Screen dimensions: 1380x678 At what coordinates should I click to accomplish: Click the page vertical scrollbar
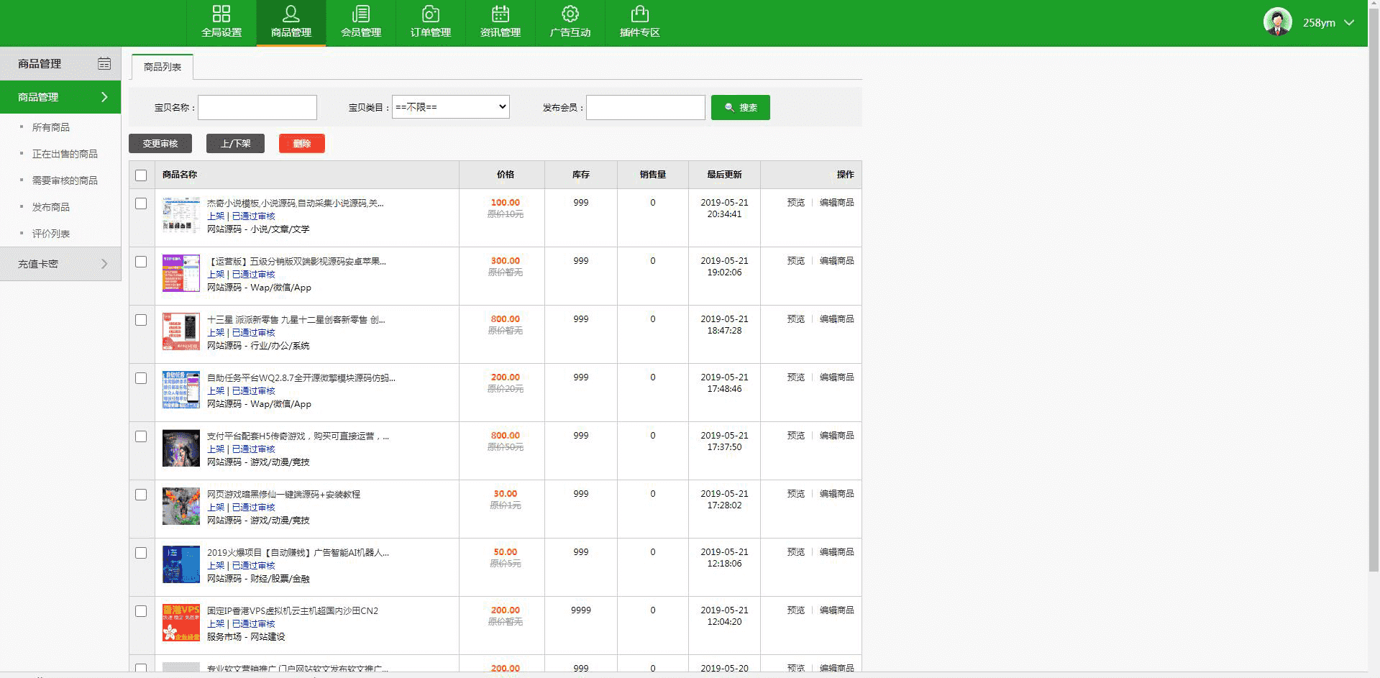pyautogui.click(x=1374, y=288)
